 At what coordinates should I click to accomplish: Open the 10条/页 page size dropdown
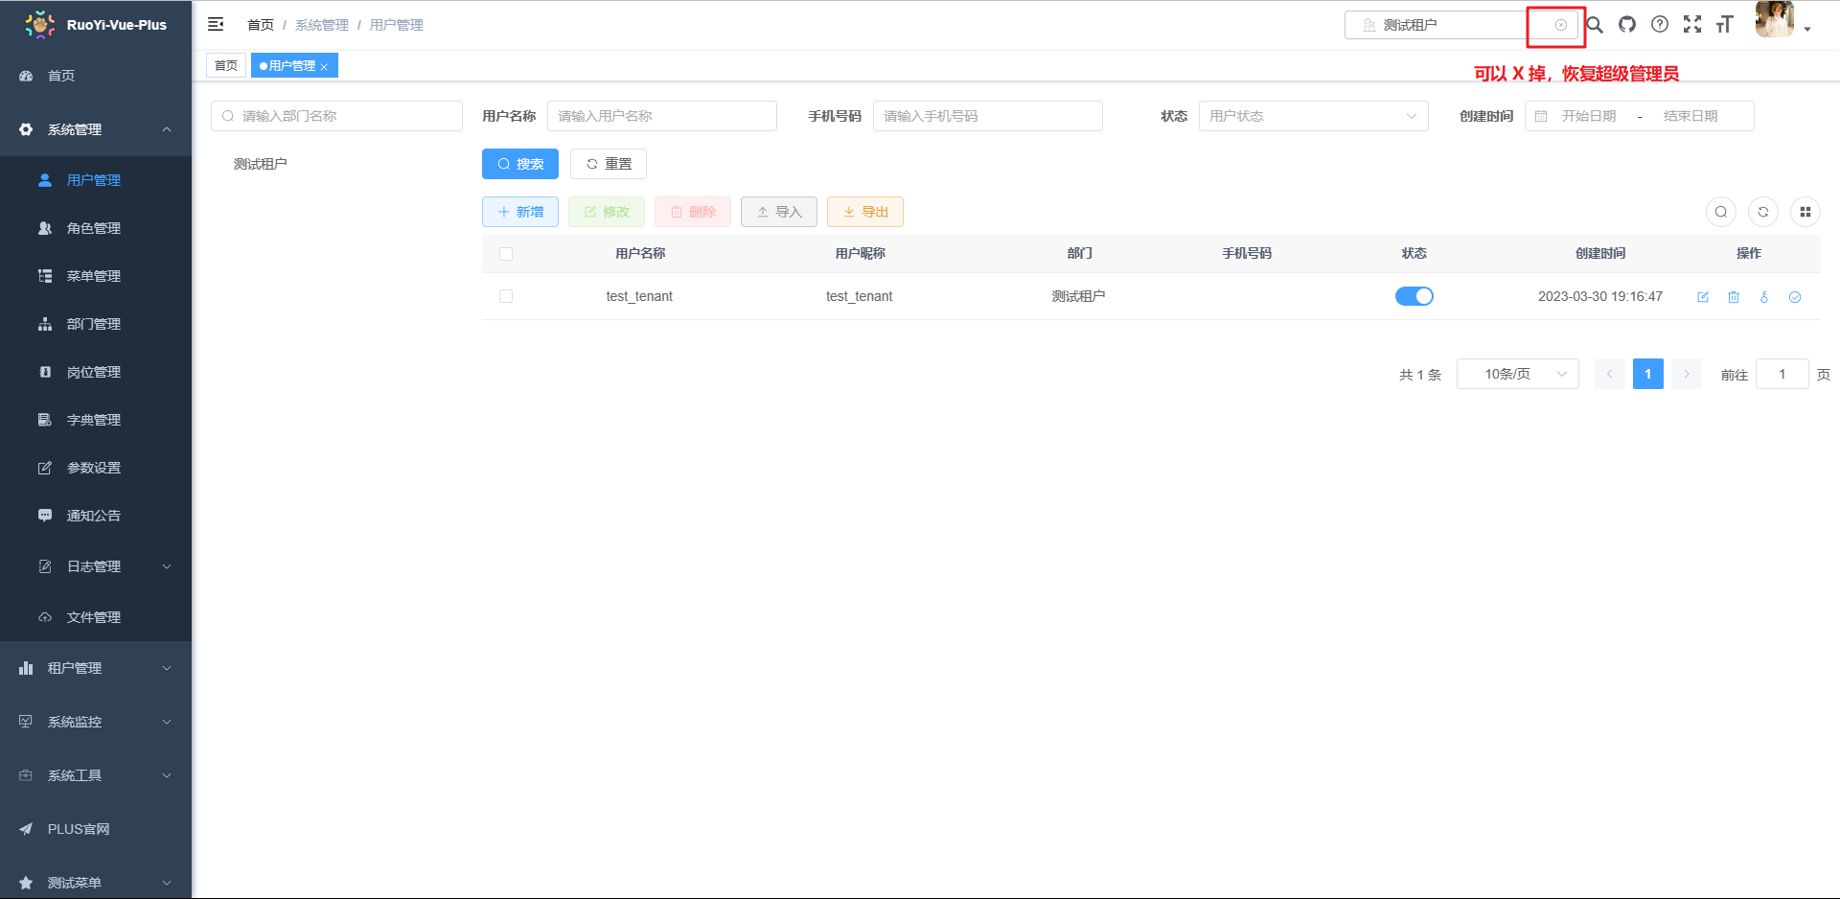tap(1518, 374)
